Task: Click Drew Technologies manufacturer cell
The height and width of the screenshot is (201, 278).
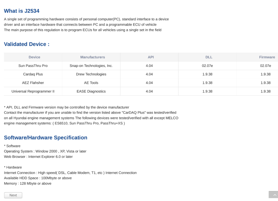Action: coord(91,74)
